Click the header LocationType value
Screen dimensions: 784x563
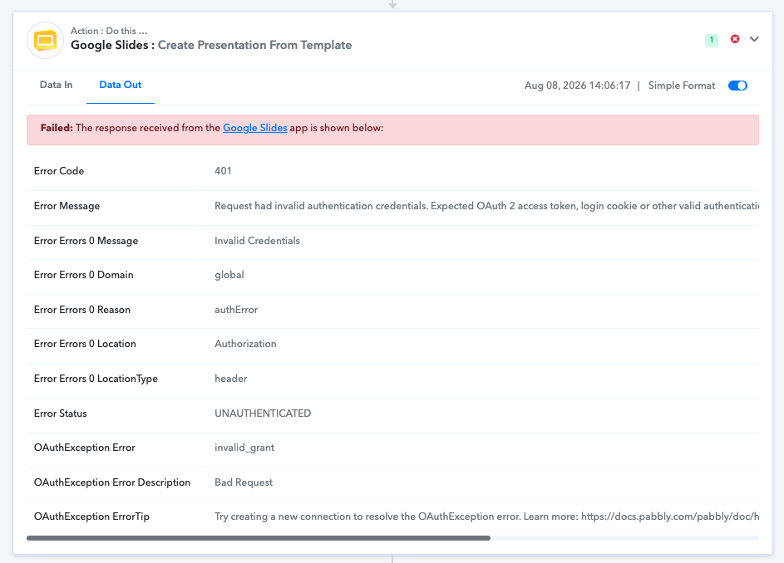tap(231, 379)
